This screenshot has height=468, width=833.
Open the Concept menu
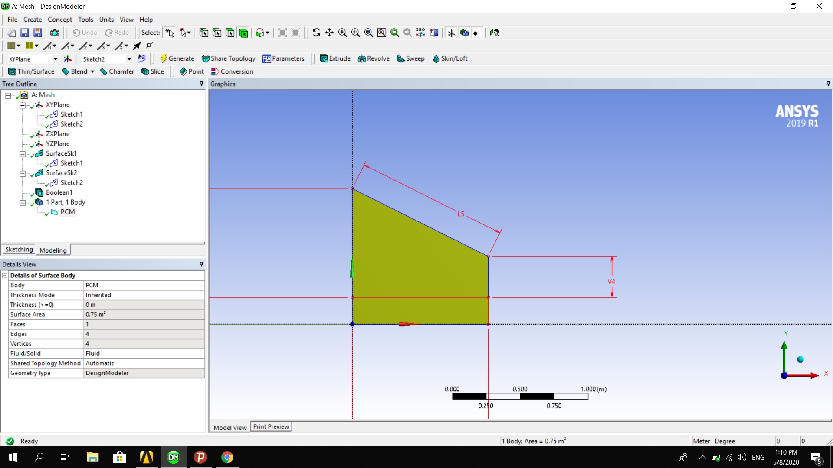point(60,19)
